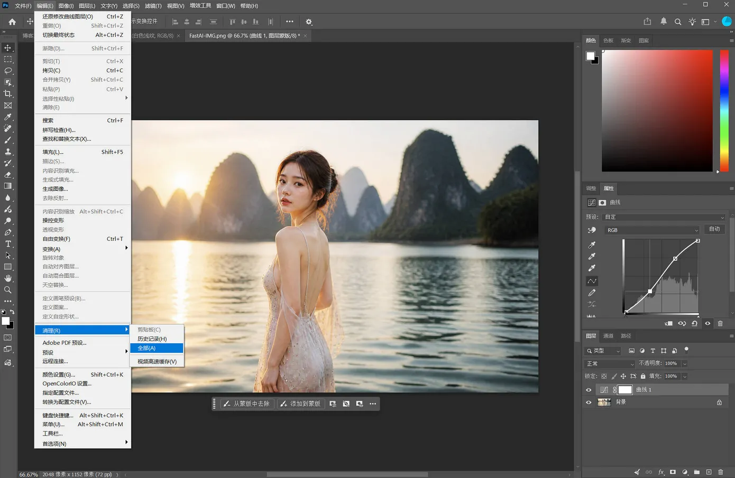Expand the 预设 submenu in edit menu
This screenshot has height=478, width=735.
tap(82, 352)
